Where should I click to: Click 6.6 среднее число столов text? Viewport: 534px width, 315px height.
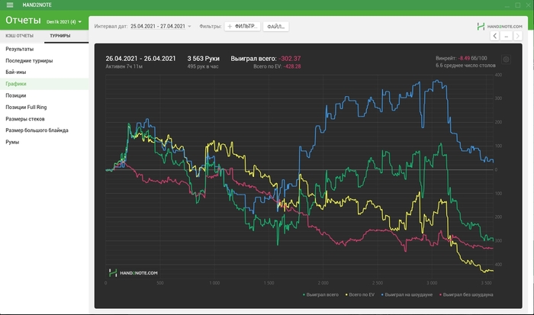pyautogui.click(x=465, y=66)
